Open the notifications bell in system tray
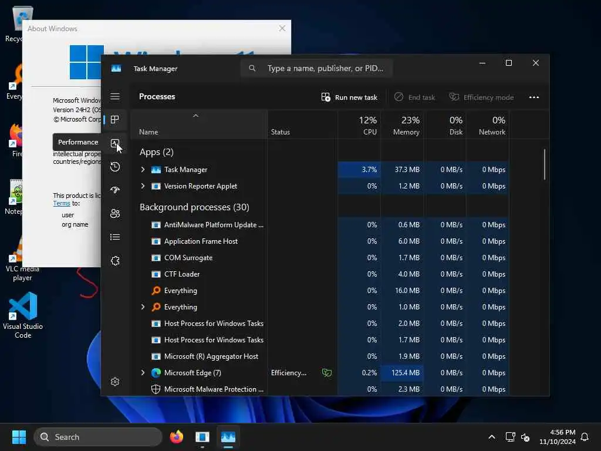Image resolution: width=601 pixels, height=451 pixels. (x=585, y=437)
